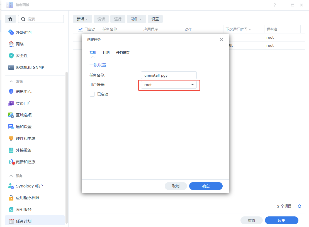Image resolution: width=309 pixels, height=227 pixels.
Task: Click the help question mark icon
Action: [x=275, y=5]
